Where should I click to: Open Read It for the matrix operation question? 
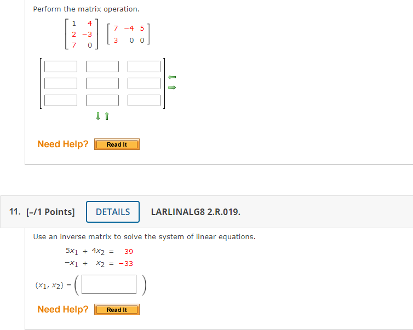pyautogui.click(x=117, y=144)
